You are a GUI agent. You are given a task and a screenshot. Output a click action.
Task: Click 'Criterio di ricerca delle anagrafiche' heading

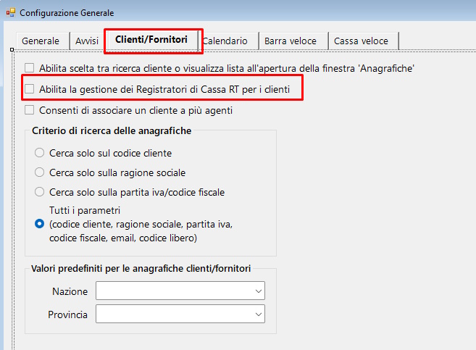[112, 130]
